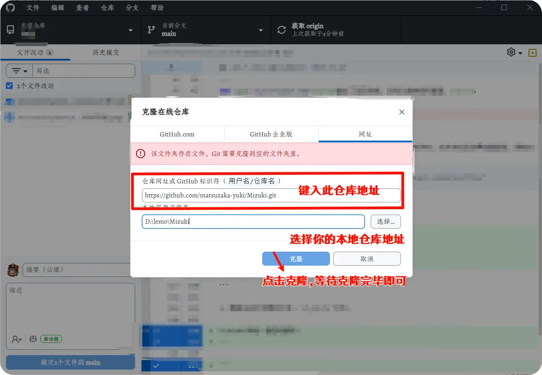The height and width of the screenshot is (375, 542).
Task: Click the 克隆 button
Action: tap(296, 259)
